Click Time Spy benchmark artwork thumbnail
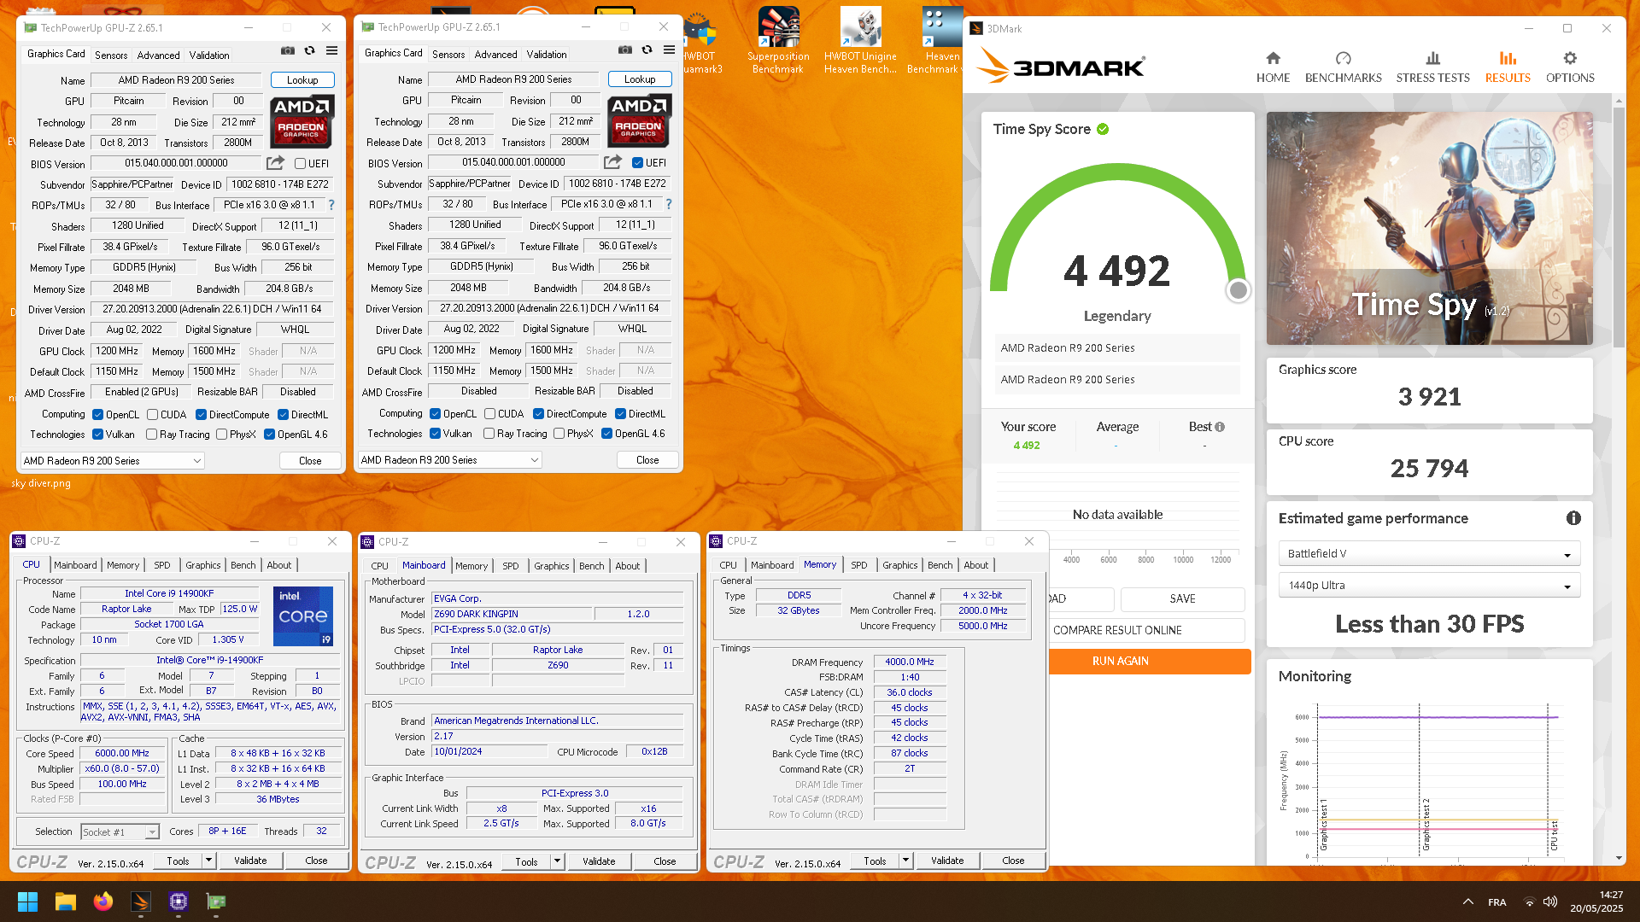Screen dimensions: 1640x922 1429,229
